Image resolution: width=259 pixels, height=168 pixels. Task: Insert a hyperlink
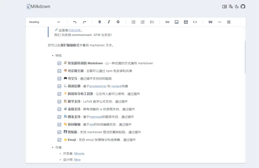point(167,22)
